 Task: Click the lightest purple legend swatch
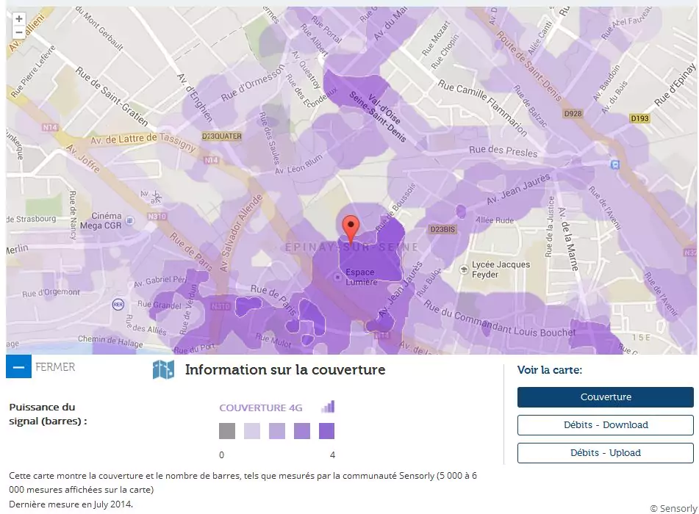[252, 431]
